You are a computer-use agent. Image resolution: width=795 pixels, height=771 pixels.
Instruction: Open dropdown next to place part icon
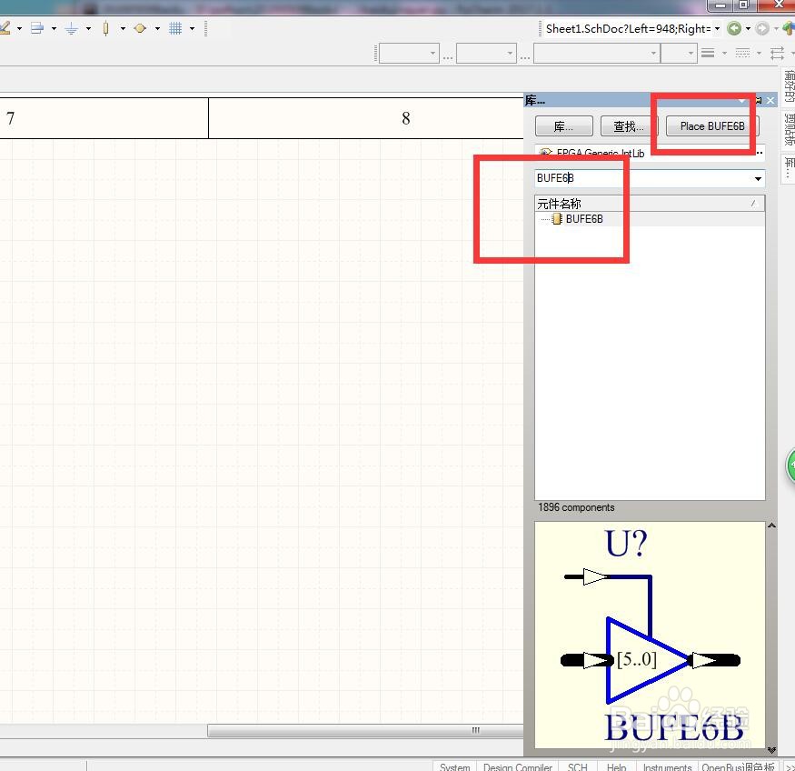(x=123, y=28)
